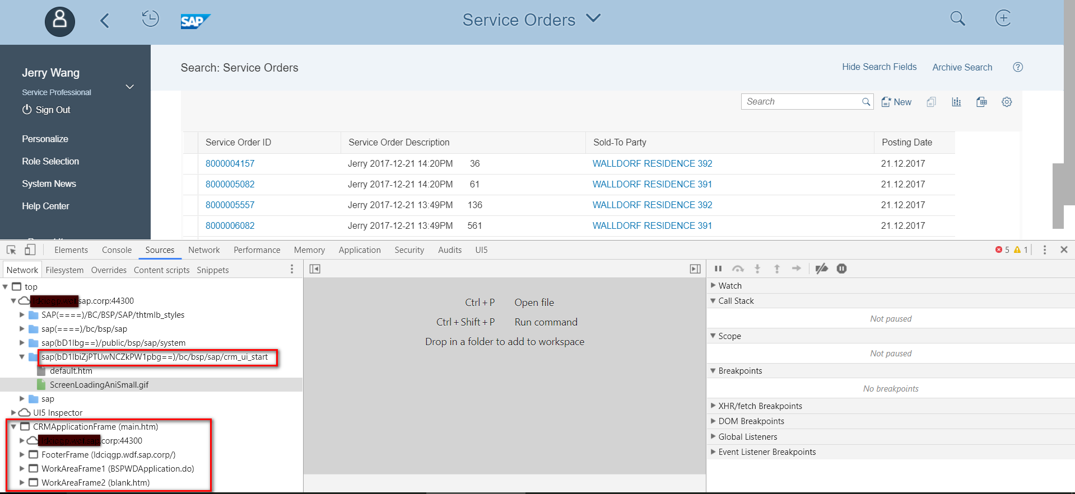The height and width of the screenshot is (494, 1075).
Task: Open the help question mark icon
Action: click(1018, 67)
